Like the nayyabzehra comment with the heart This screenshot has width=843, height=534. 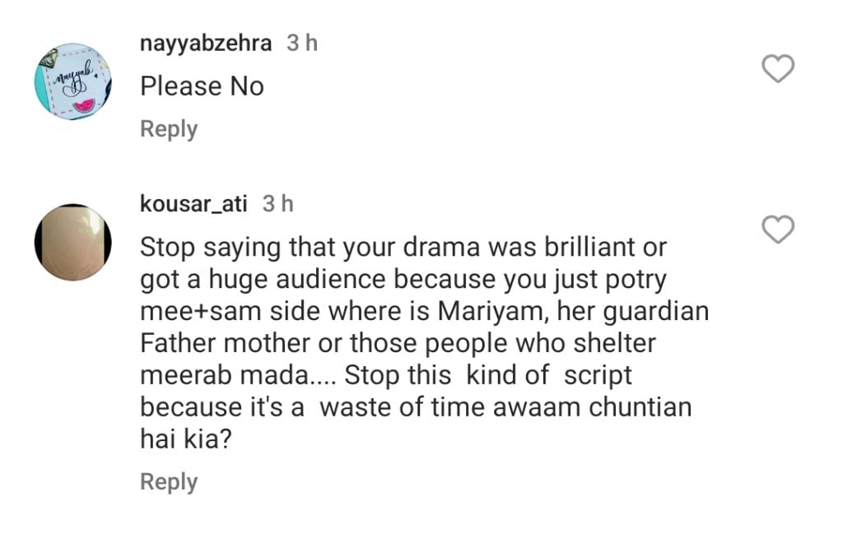pyautogui.click(x=777, y=70)
